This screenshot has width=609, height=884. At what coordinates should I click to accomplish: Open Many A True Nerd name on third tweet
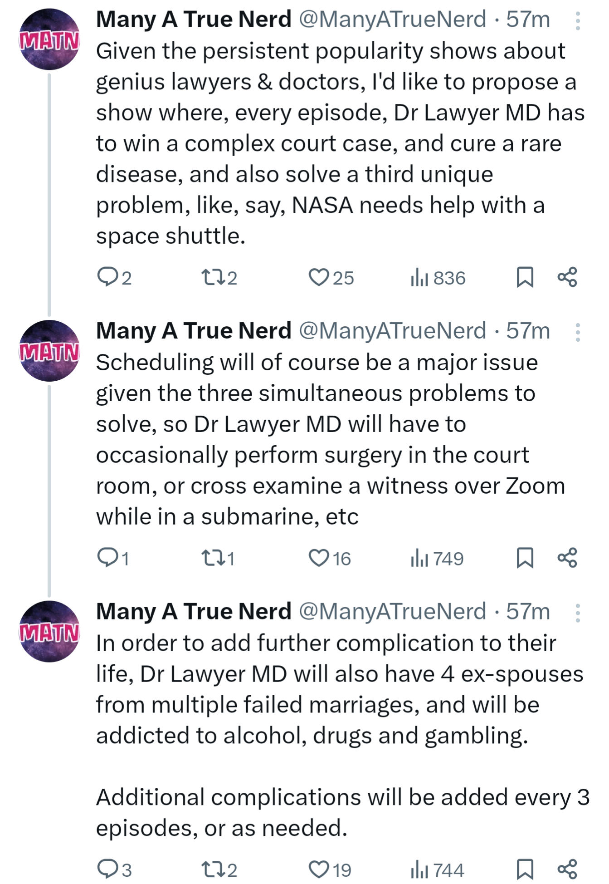click(194, 611)
